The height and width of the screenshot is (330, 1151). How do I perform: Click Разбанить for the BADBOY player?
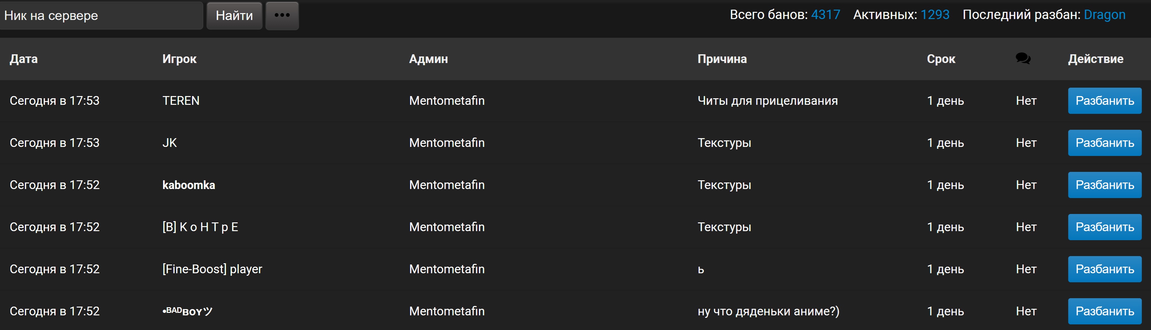[x=1104, y=311]
